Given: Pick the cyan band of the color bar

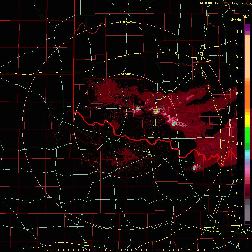Looking at the screenshot, I should click(x=247, y=154).
